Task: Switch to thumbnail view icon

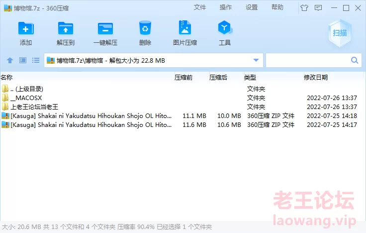Action: point(23,60)
